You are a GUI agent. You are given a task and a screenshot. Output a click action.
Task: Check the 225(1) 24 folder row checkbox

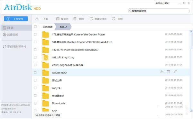coord(35,65)
